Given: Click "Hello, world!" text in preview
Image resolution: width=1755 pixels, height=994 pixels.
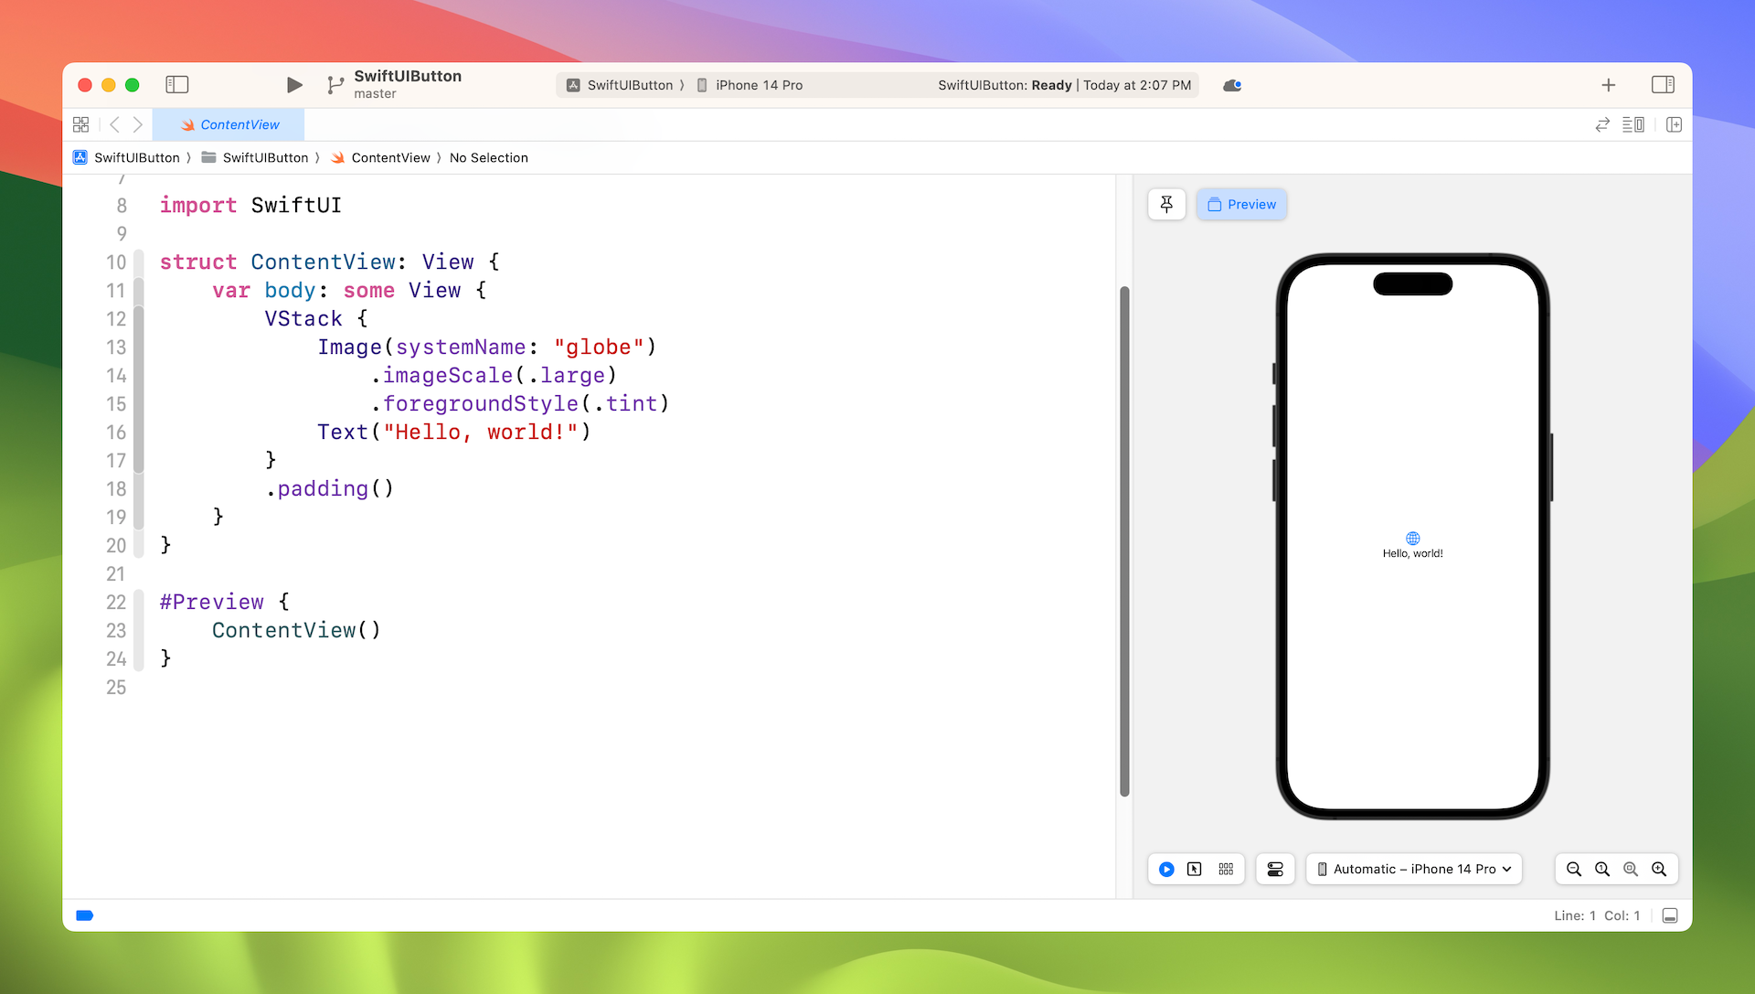Looking at the screenshot, I should (1412, 553).
